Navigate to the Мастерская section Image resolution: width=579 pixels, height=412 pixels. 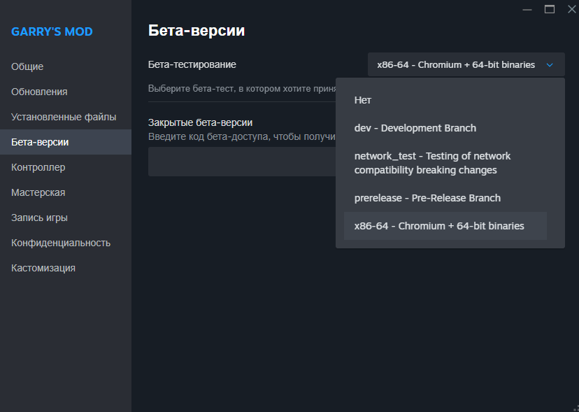38,192
